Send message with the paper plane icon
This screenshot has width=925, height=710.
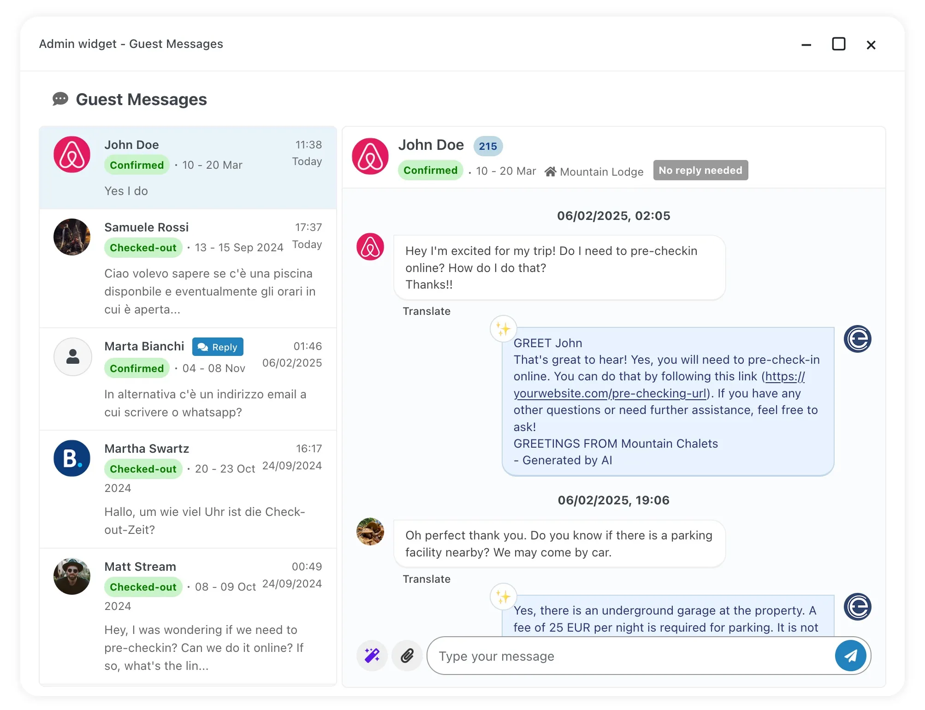[x=851, y=656]
